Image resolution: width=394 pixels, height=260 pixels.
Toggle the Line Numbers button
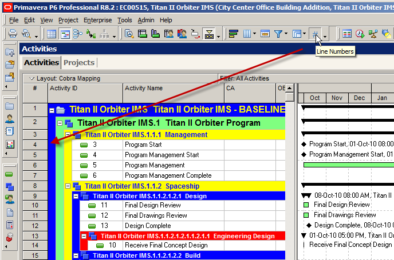click(x=315, y=34)
